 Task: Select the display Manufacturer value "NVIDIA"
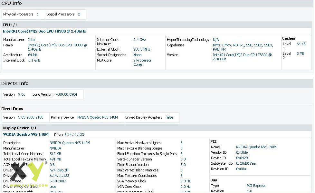click(x=55, y=148)
